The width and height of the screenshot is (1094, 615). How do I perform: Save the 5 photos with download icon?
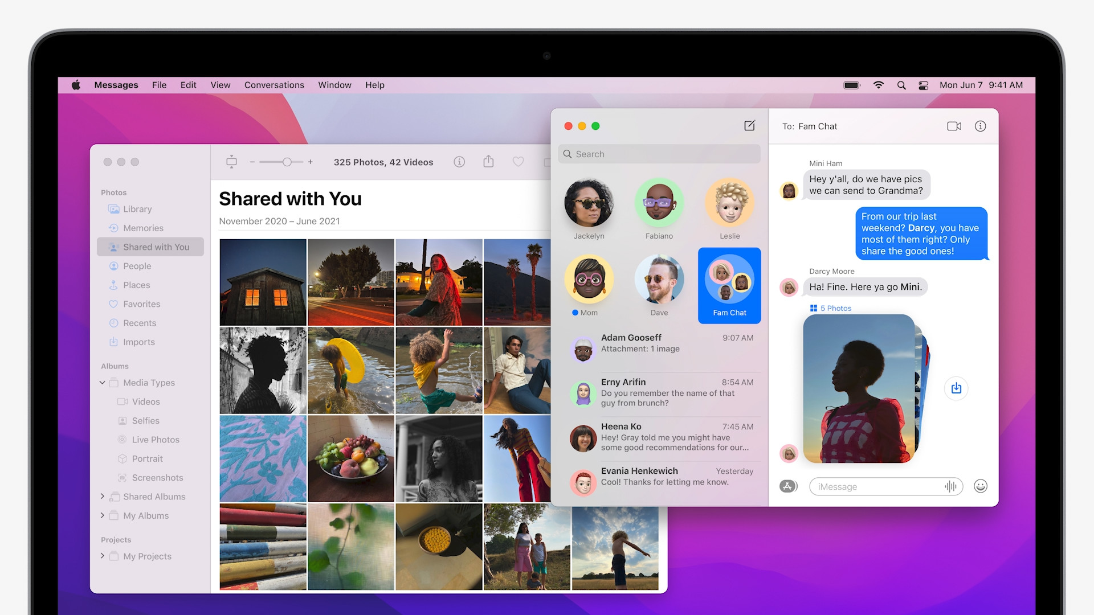956,388
